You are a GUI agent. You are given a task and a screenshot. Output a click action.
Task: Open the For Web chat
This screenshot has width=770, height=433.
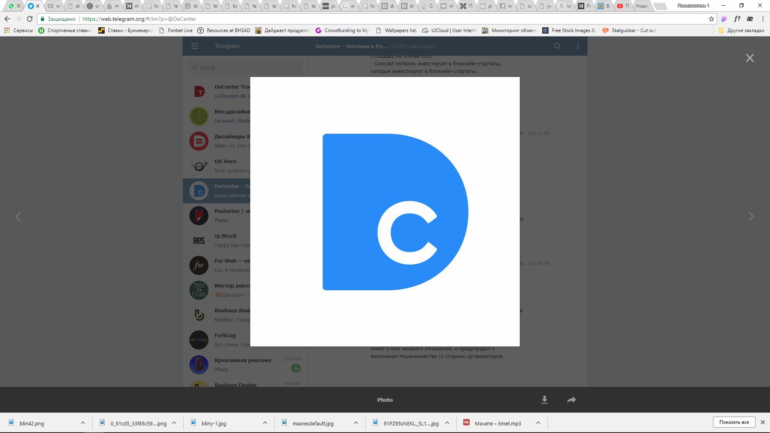pyautogui.click(x=217, y=265)
